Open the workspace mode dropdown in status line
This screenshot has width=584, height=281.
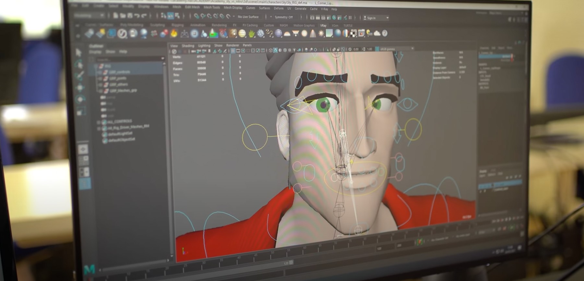pos(89,15)
